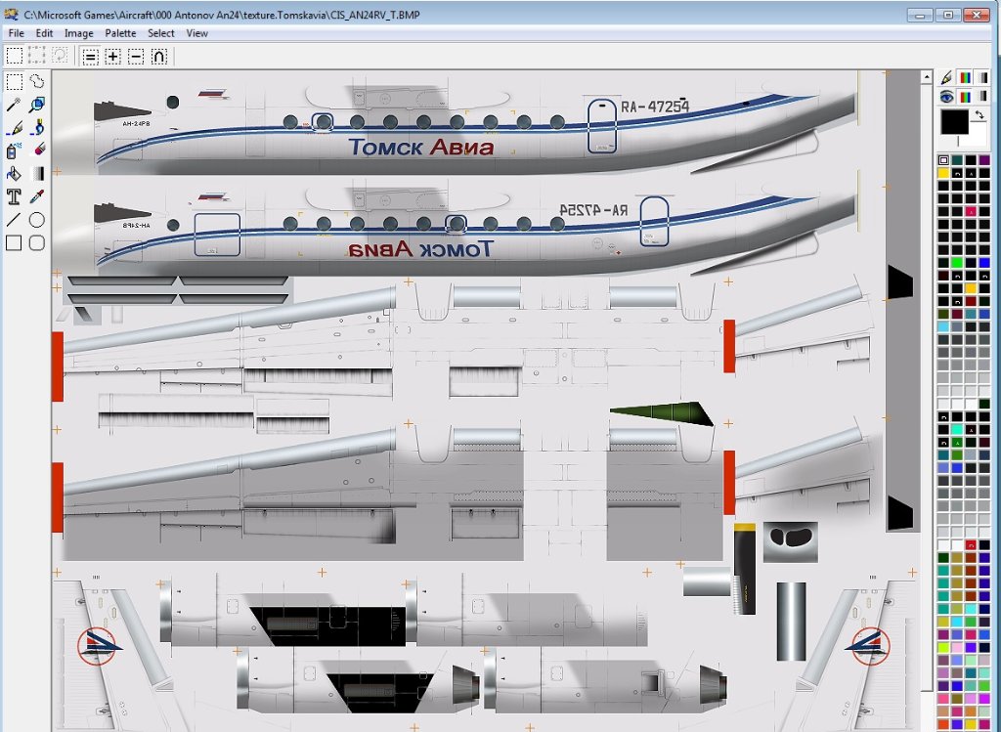Enable replace selection mode (equals icon)
The height and width of the screenshot is (732, 1001).
91,57
